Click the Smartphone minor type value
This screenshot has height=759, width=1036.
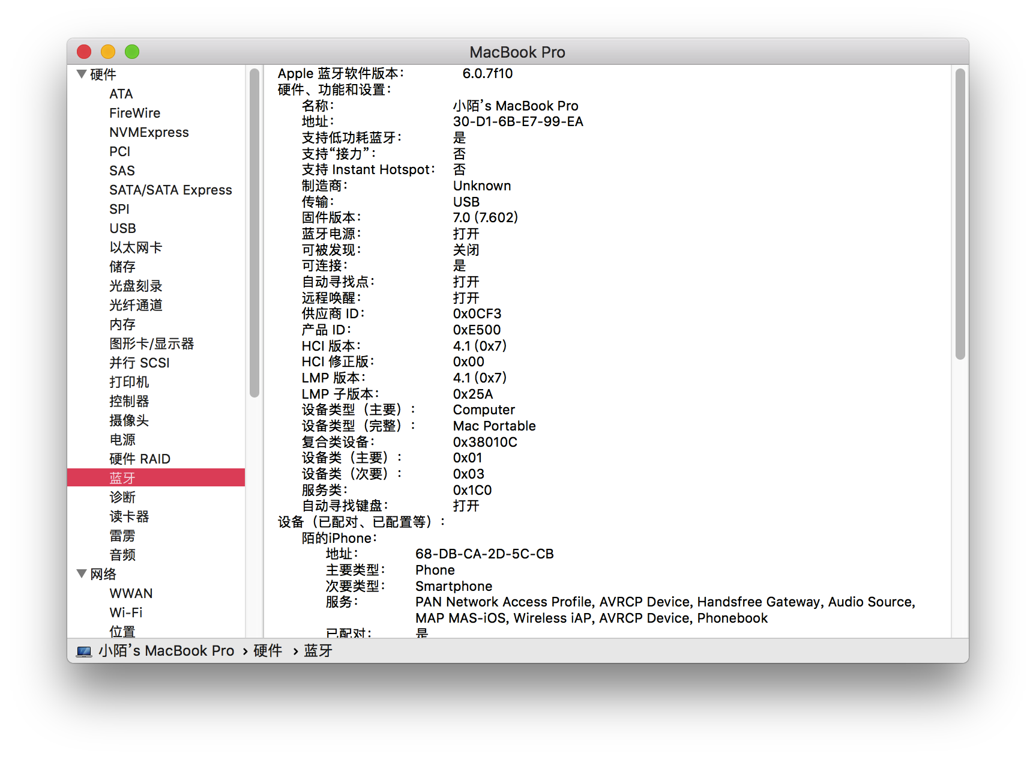454,586
